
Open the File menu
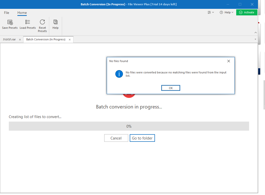[7, 13]
